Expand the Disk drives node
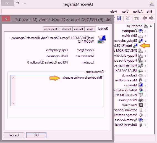This screenshot has height=143, width=157. point(146,36)
